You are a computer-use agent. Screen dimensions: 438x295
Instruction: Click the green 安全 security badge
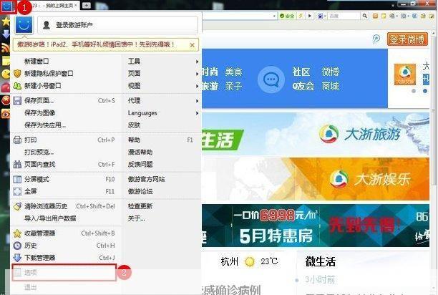pos(288,16)
